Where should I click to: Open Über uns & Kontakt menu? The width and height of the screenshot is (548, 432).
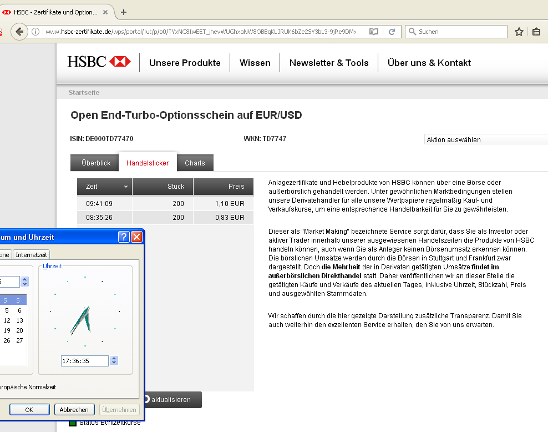point(429,63)
